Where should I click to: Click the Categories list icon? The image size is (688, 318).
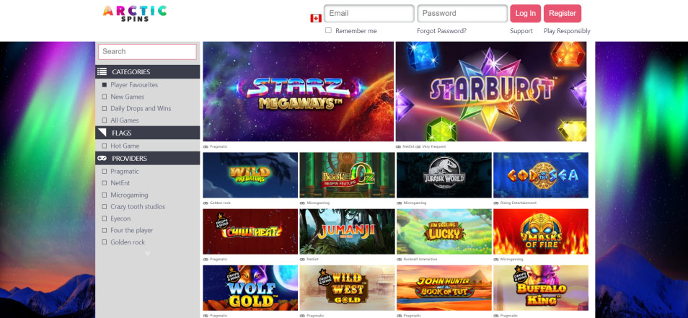pos(102,72)
